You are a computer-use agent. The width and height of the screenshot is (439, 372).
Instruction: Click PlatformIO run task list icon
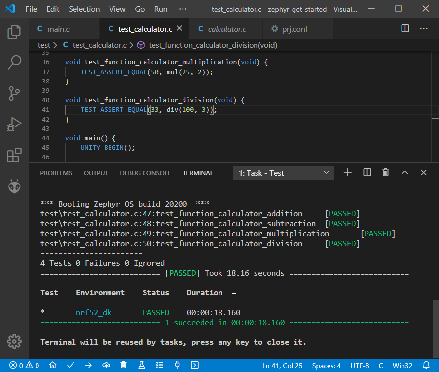click(x=159, y=365)
